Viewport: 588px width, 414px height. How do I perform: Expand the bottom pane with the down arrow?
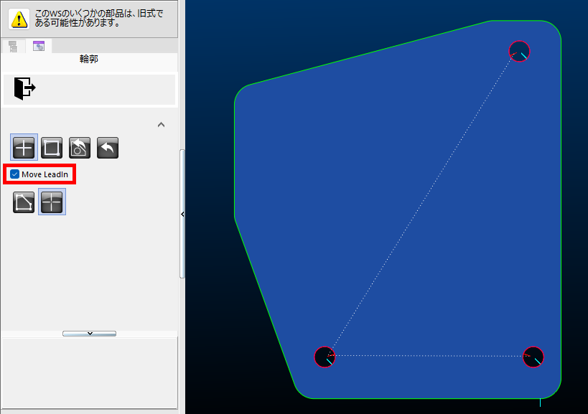89,334
